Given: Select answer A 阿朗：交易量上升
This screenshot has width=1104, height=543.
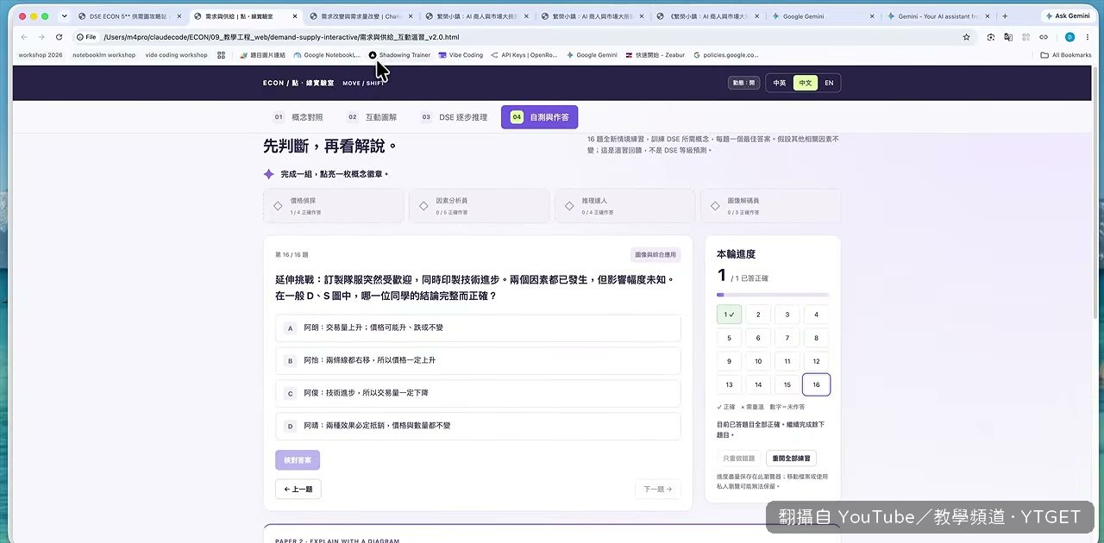Looking at the screenshot, I should [x=478, y=328].
